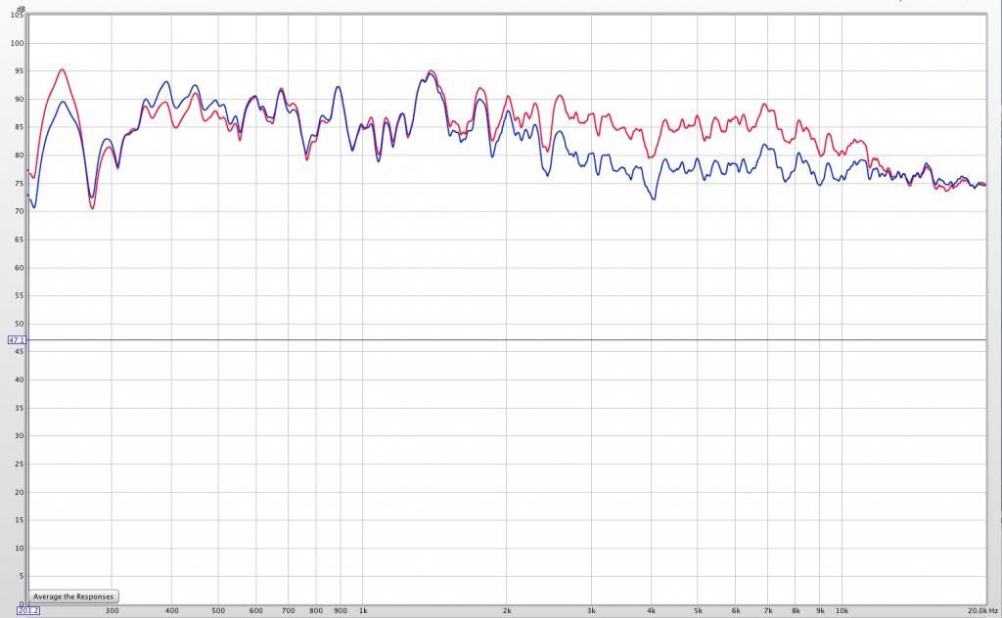
Task: Click the 70 label on the dB axis
Action: [20, 212]
